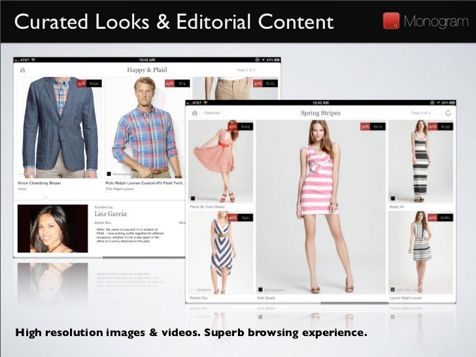Viewport: 476px width, 357px height.
Task: Click the battery icon in Happy & Plaid status bar
Action: click(277, 59)
